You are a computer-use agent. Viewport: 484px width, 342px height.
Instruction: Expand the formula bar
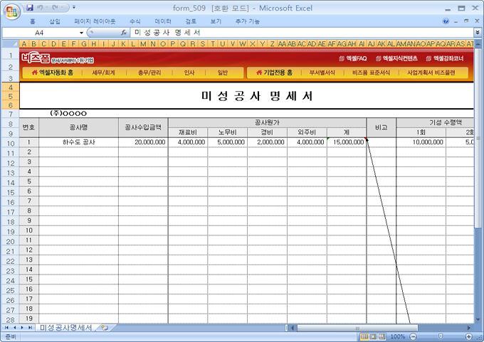(477, 33)
